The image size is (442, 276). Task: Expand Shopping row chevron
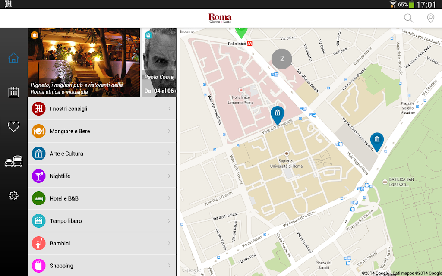coord(169,266)
